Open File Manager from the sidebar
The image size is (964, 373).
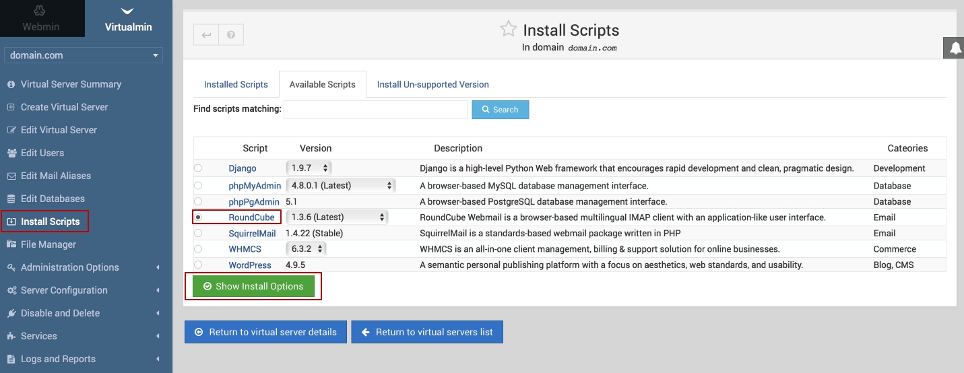48,244
